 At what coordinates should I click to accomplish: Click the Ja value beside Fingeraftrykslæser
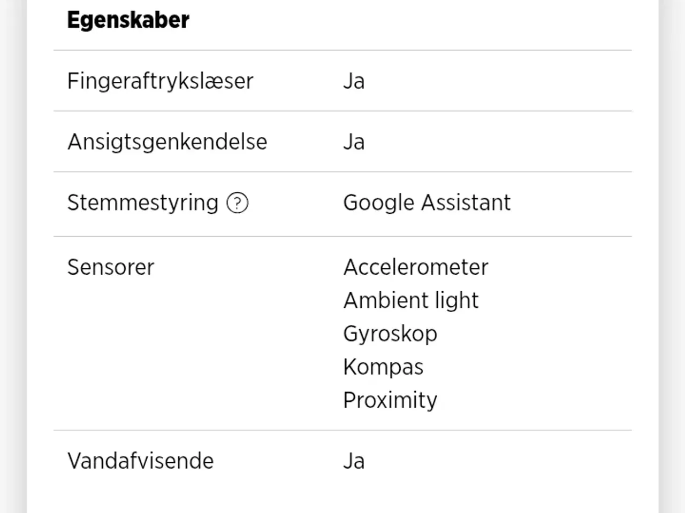click(354, 81)
